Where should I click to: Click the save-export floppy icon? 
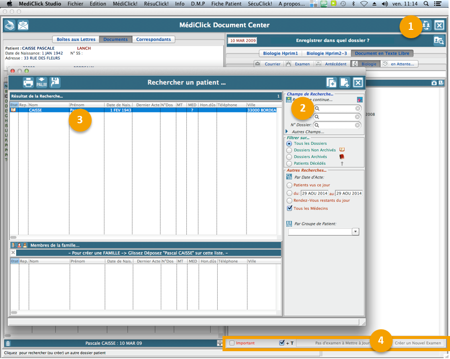tap(55, 82)
